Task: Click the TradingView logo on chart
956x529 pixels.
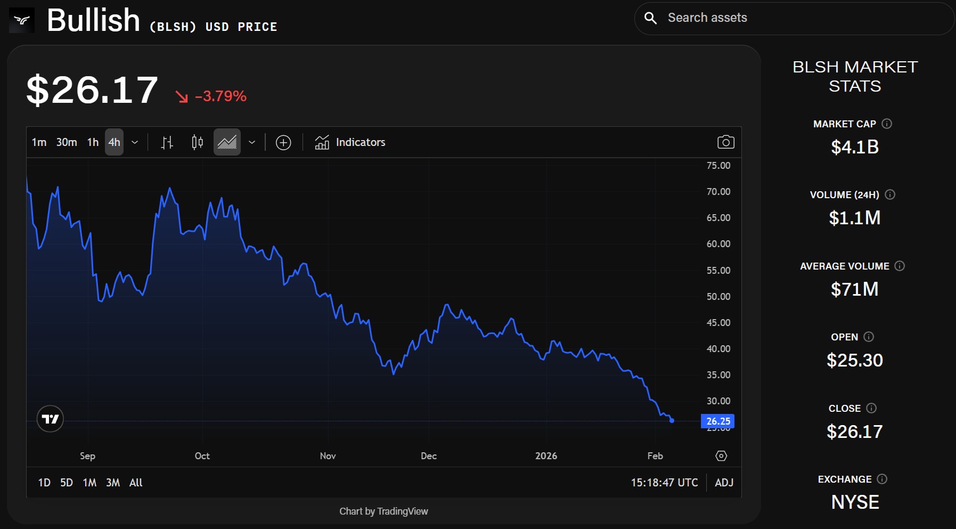Action: coord(50,419)
